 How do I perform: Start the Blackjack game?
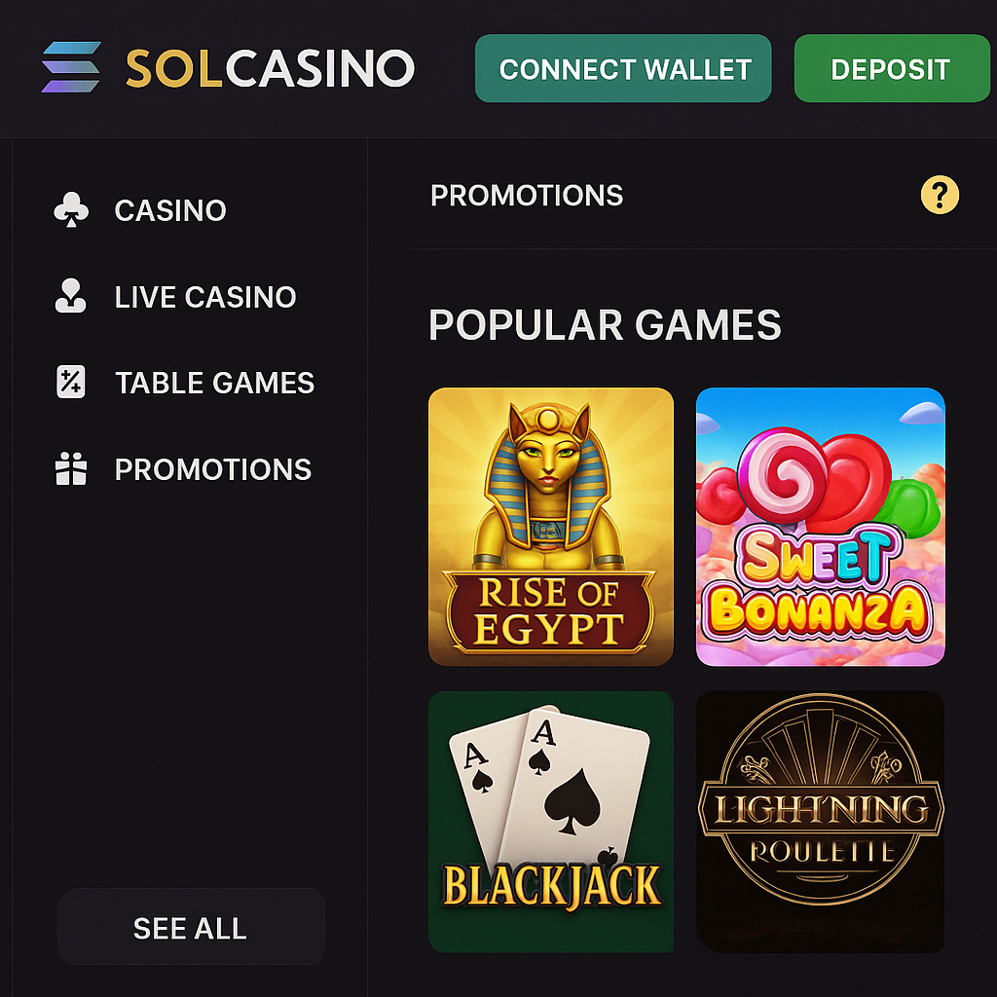(x=550, y=821)
